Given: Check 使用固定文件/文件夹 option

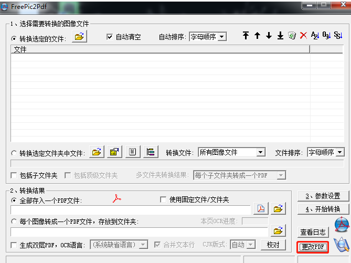Looking at the screenshot, I should [163, 199].
